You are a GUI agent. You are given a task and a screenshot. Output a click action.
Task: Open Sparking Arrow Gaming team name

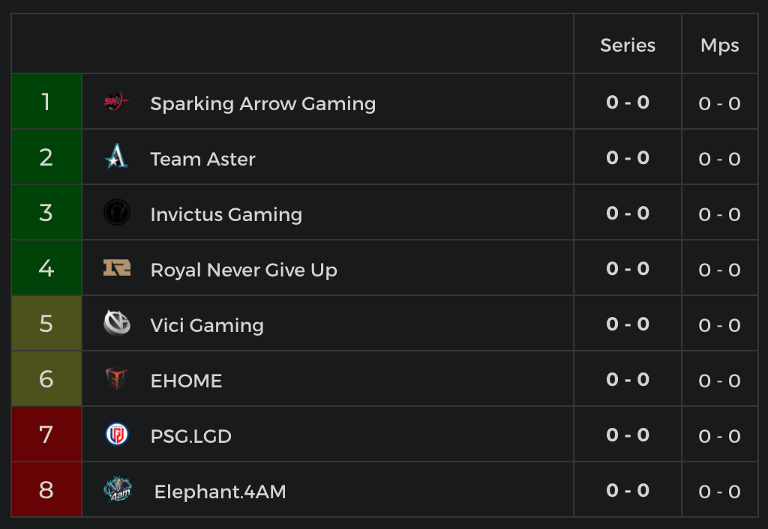point(262,103)
